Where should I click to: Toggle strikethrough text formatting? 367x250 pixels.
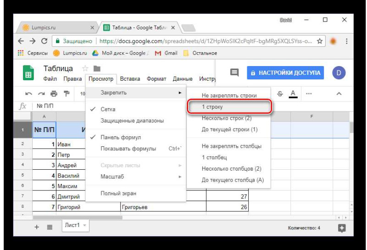(x=280, y=94)
